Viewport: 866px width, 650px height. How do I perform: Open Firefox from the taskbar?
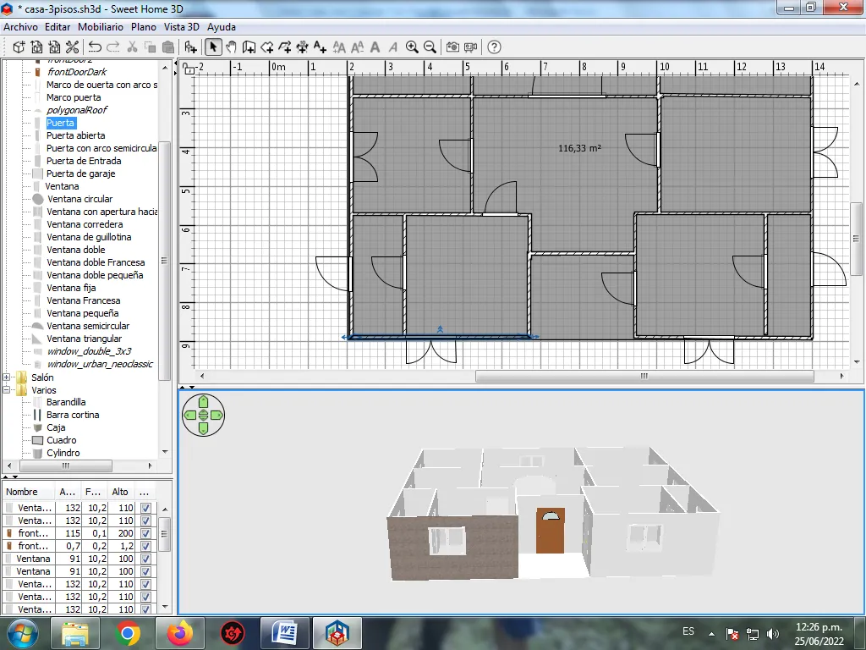(180, 633)
